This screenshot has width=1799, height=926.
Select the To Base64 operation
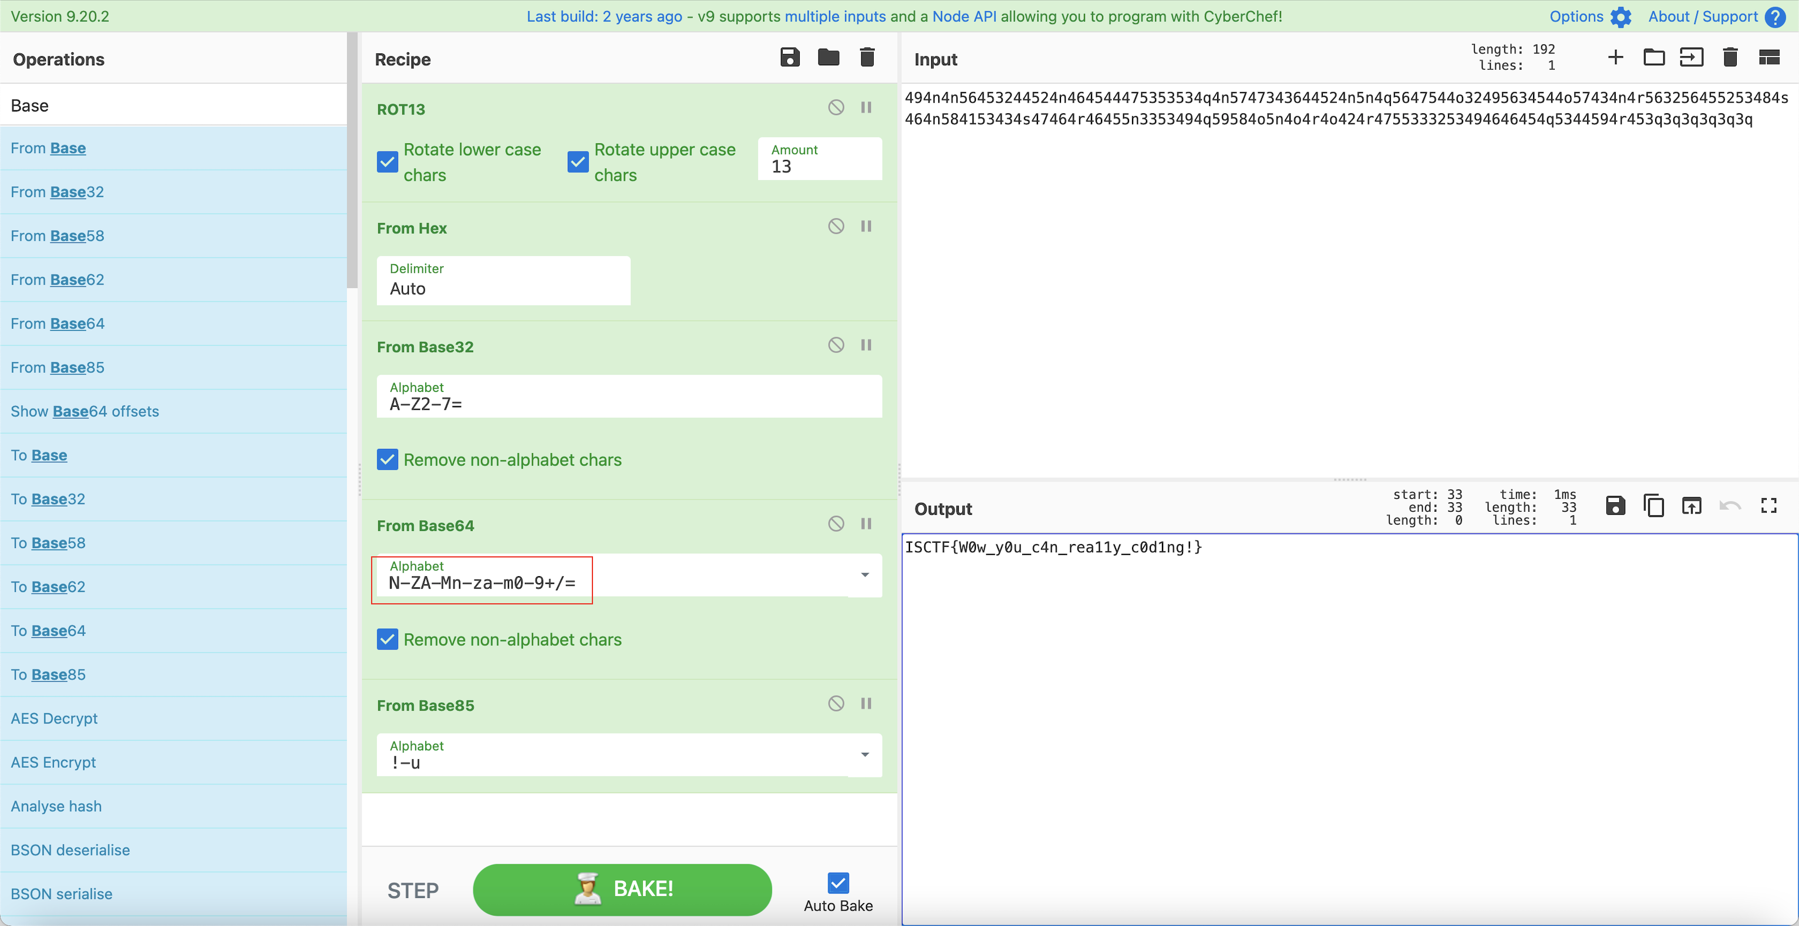click(173, 631)
